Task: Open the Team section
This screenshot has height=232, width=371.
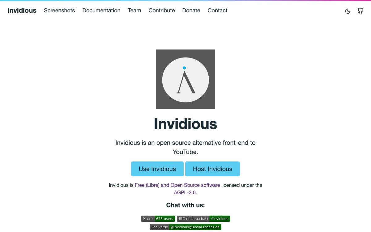Action: pos(134,11)
